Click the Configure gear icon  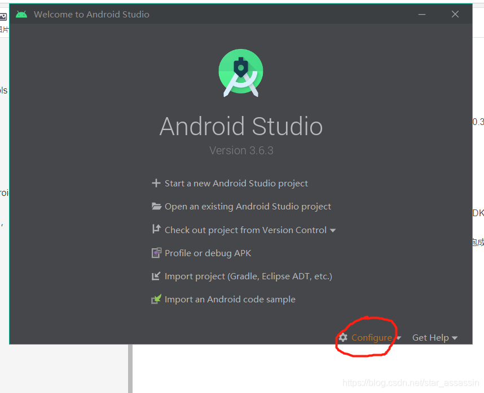(343, 337)
